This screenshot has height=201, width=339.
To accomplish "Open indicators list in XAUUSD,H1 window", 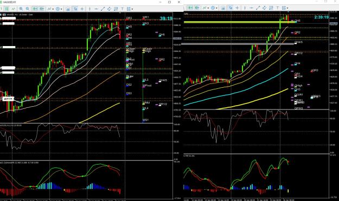I will (49, 9).
